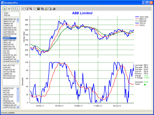Viewport: 154px width, 115px height.
Task: Select ABIRLANUV.NS in stock list
Action: pyautogui.click(x=10, y=49)
